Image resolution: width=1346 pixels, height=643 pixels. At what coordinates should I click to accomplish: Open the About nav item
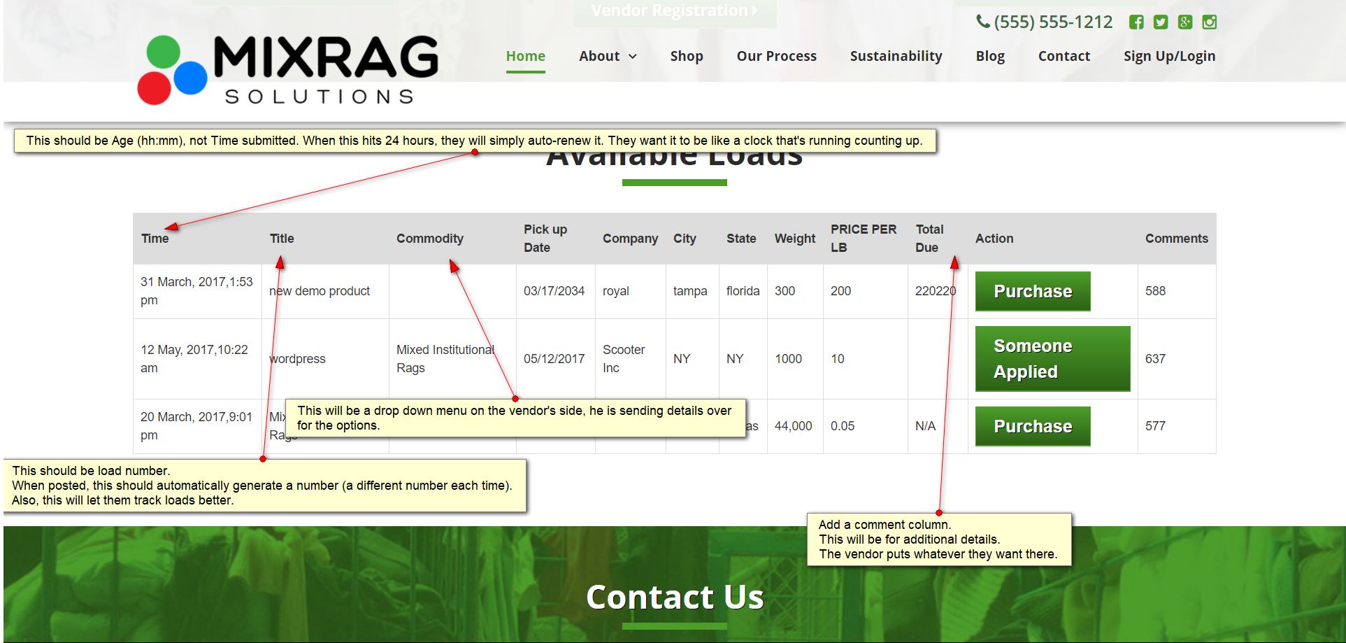click(x=599, y=56)
